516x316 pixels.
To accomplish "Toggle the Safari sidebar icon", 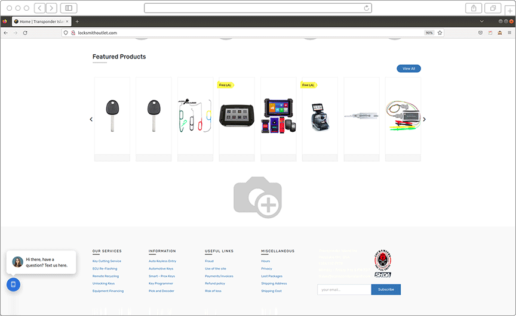I will tap(67, 8).
